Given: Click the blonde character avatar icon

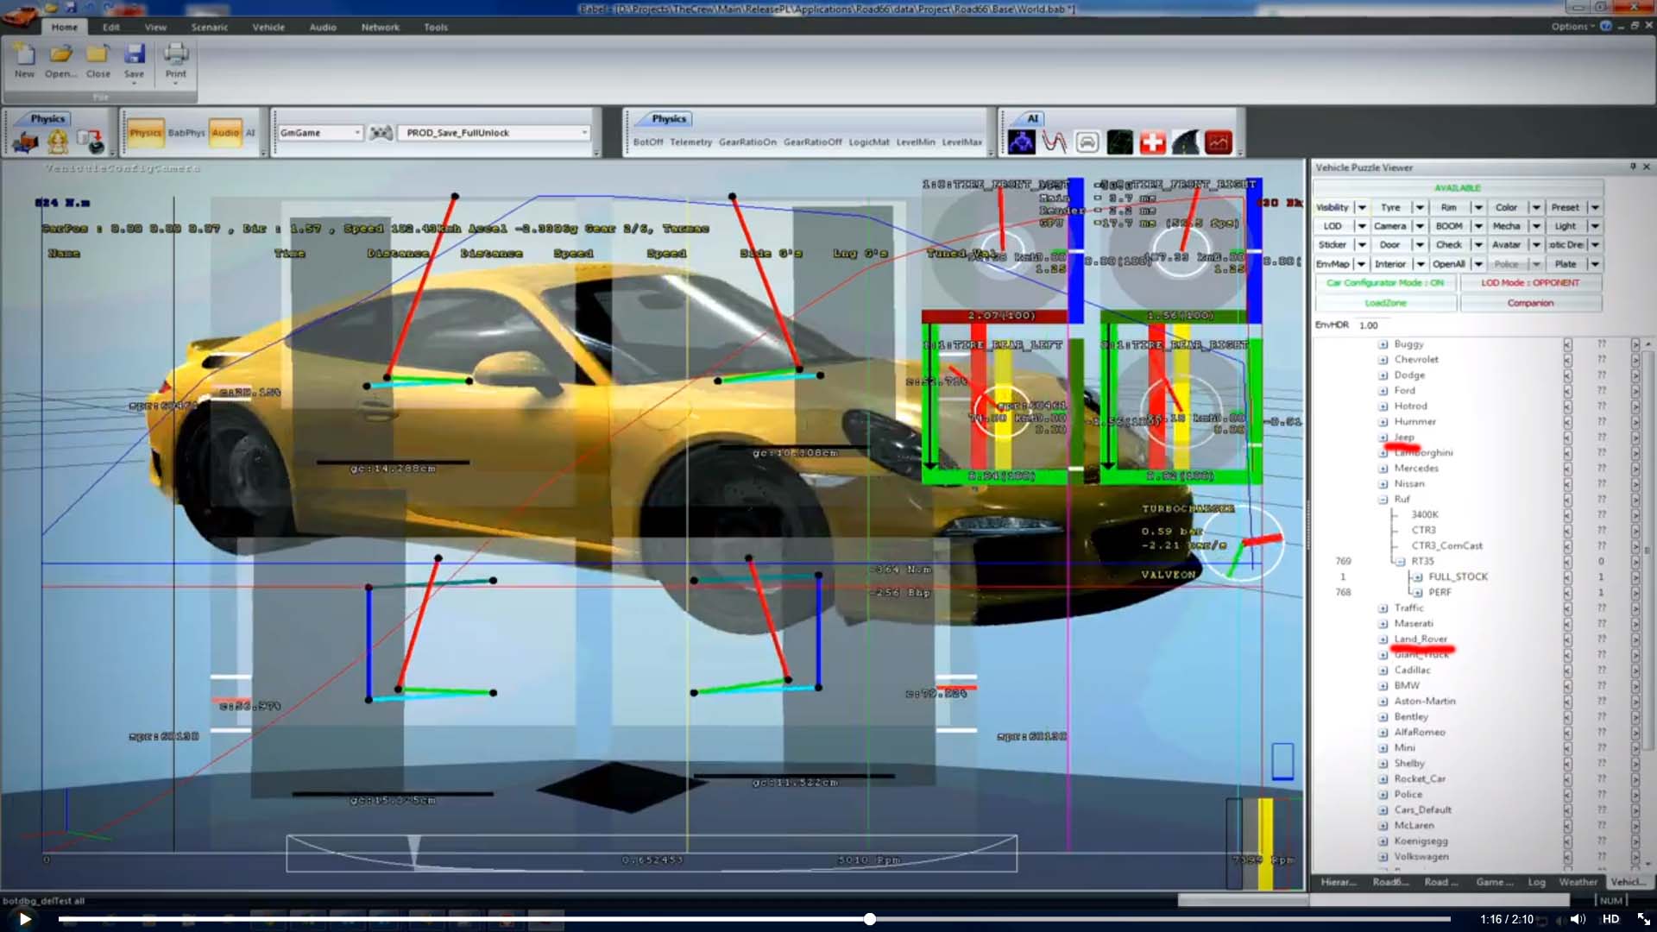Looking at the screenshot, I should click(58, 142).
